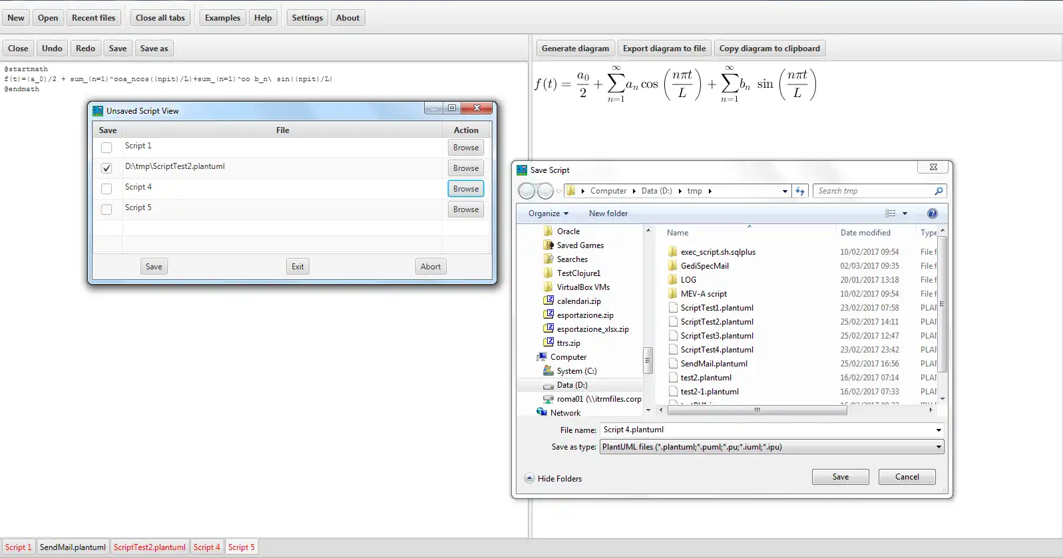The width and height of the screenshot is (1063, 558).
Task: Click the Date modified column header
Action: [865, 233]
